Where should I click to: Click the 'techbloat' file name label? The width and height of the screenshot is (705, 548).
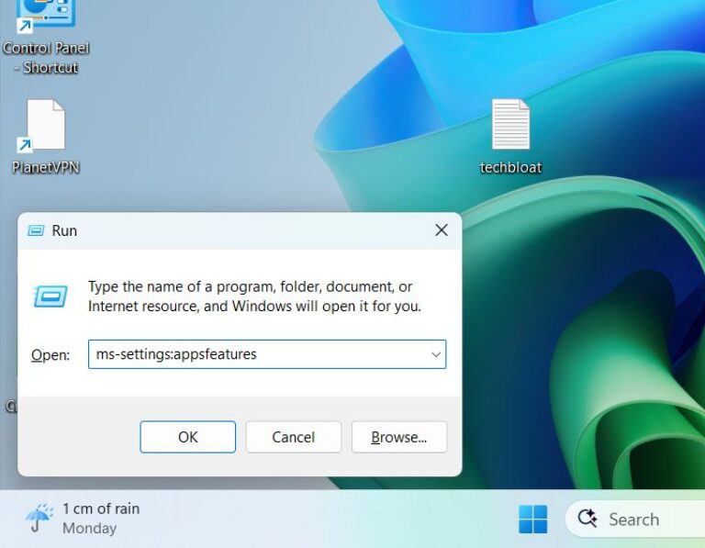(x=510, y=167)
